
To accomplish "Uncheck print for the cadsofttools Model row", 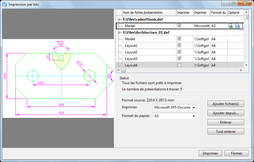I will coord(179,26).
